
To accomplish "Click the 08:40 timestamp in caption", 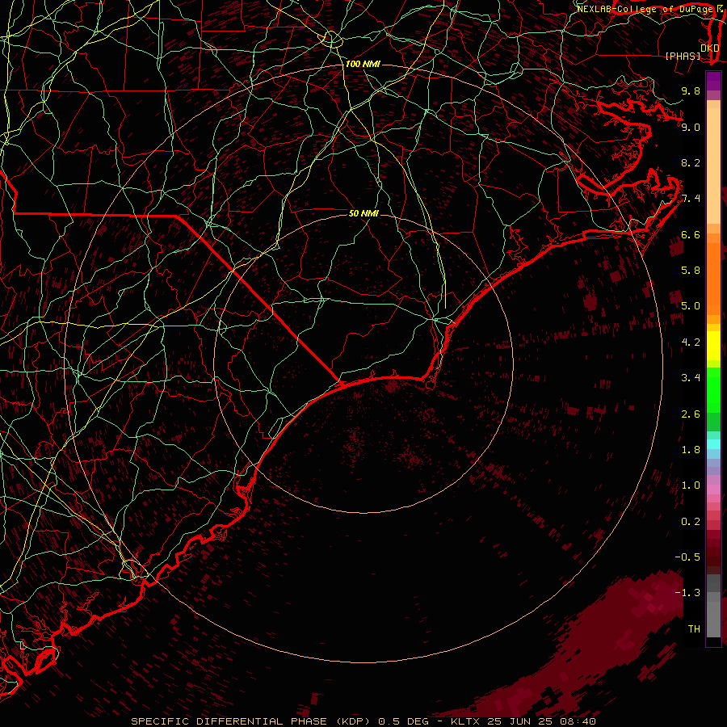I will pyautogui.click(x=579, y=721).
